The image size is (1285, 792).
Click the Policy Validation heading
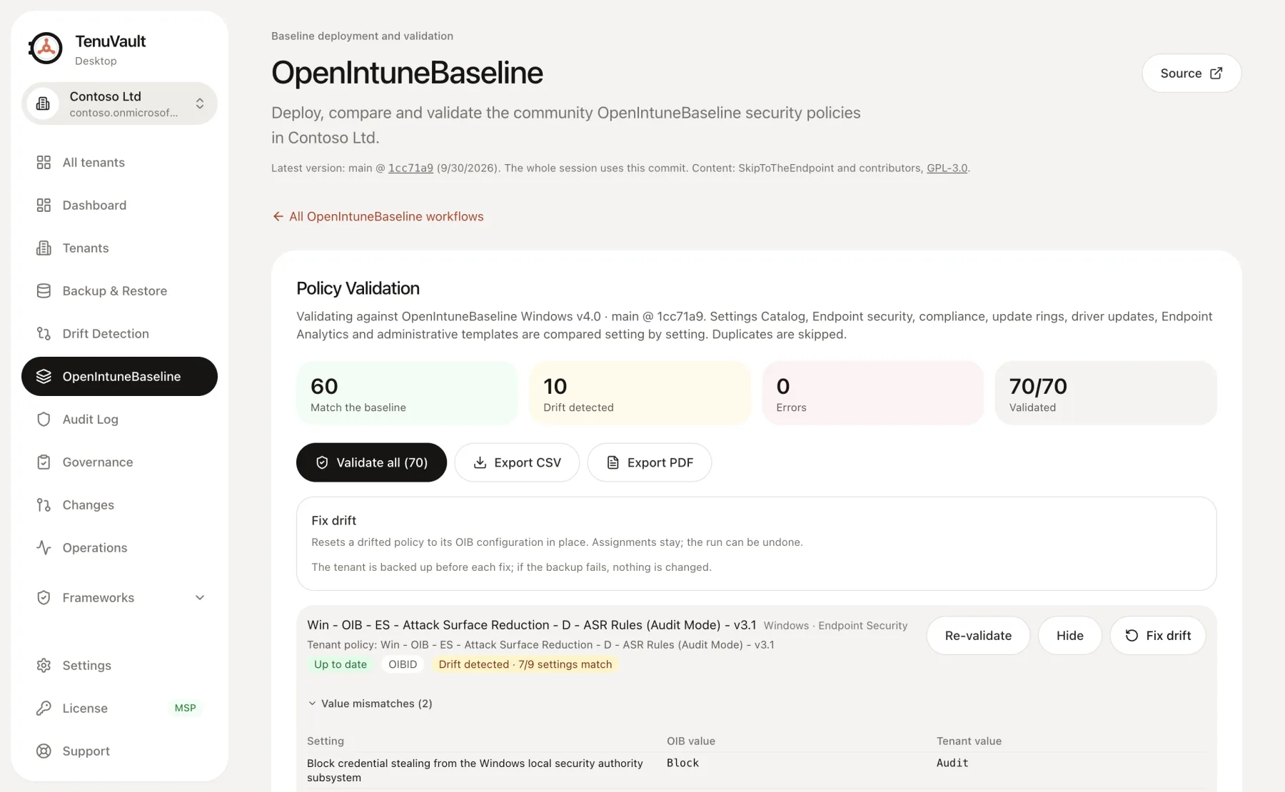point(358,288)
